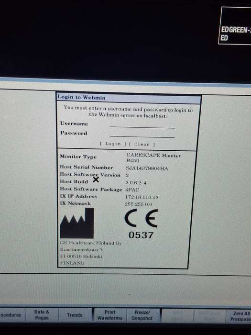251x335 pixels.
Task: Click the Login button
Action: pyautogui.click(x=113, y=144)
